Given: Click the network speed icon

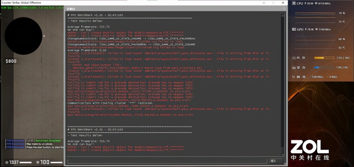Looking at the screenshot, I should [x=294, y=77].
